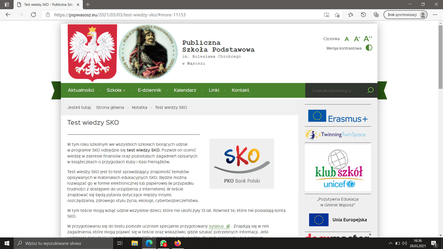
Task: Click the Bolesław Chrobry school logo
Action: click(148, 52)
